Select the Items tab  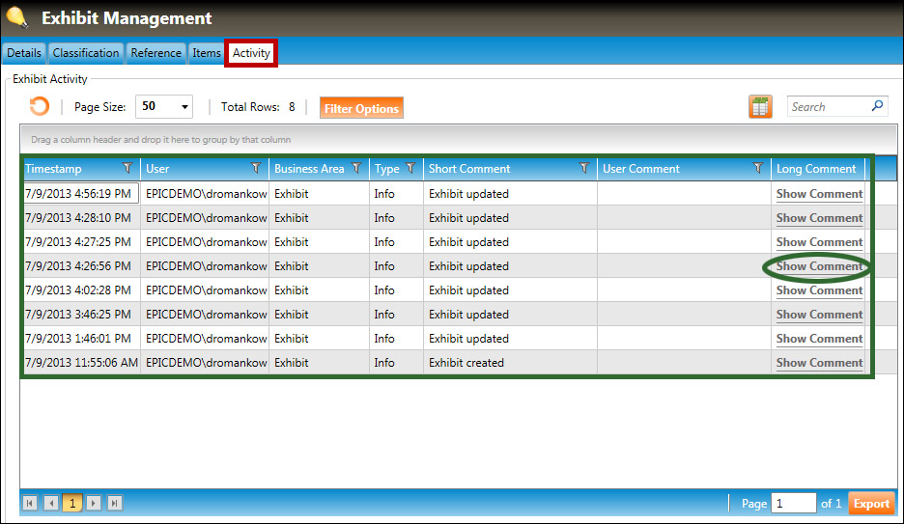click(x=207, y=53)
